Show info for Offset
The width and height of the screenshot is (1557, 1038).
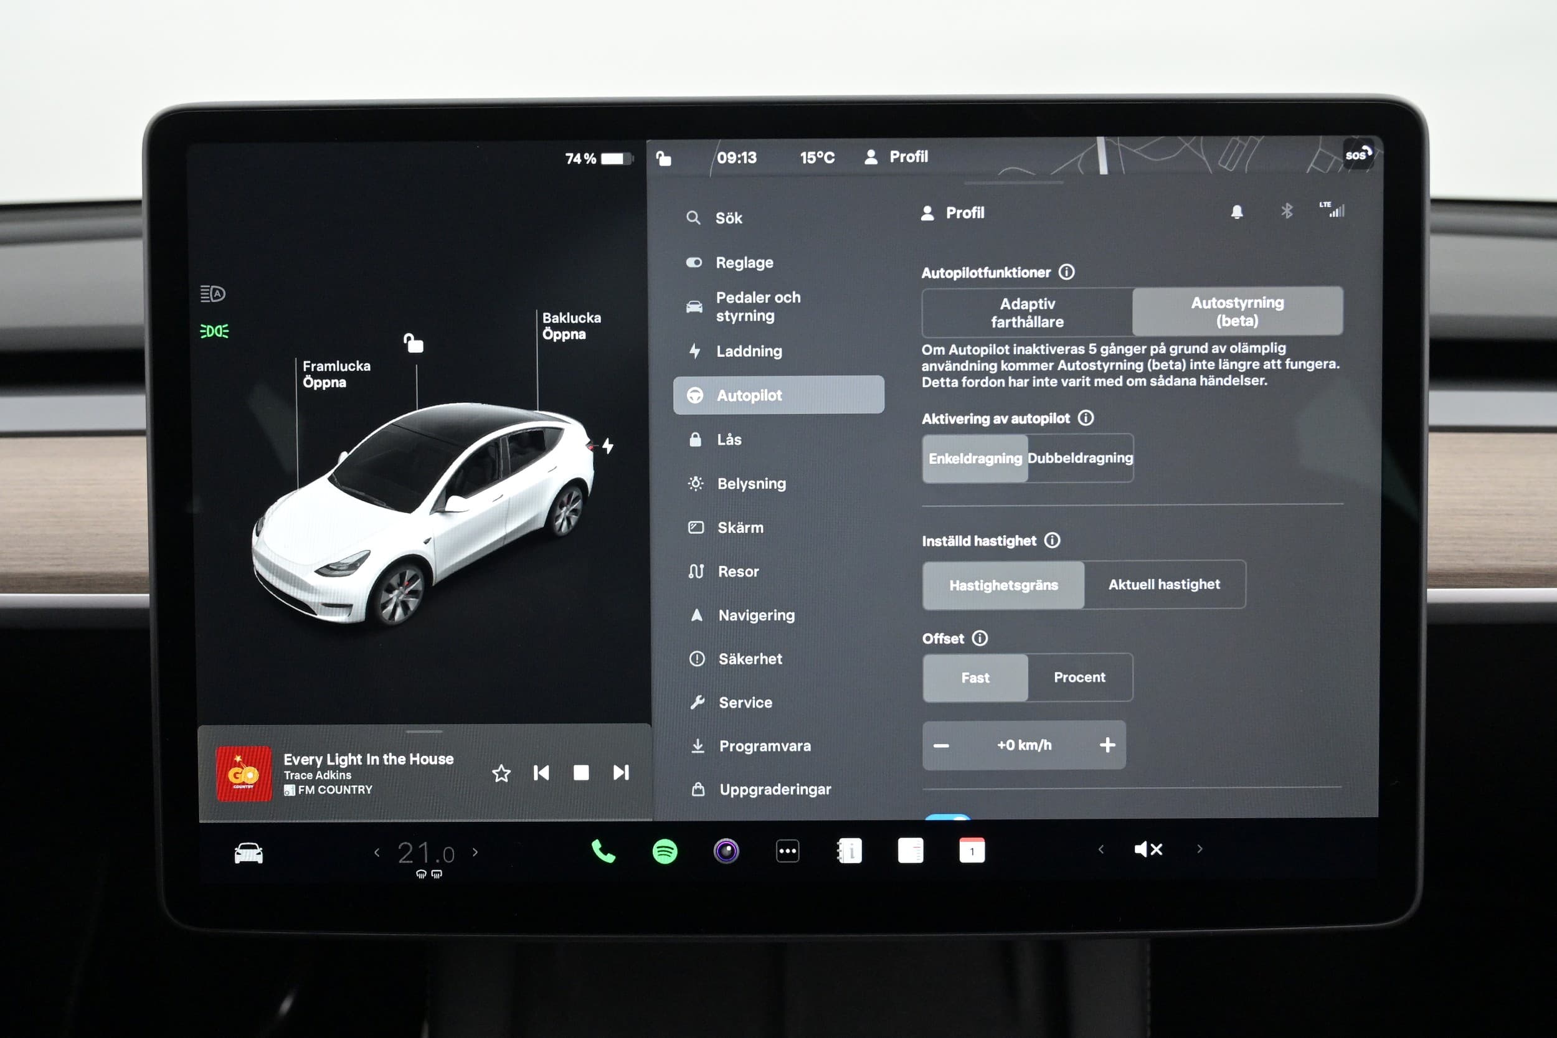[x=980, y=638]
